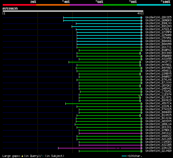Click the green bar for UniRef100_Q8DL14
Image resolution: width=173 pixels, height=158 pixels.
pyautogui.click(x=108, y=125)
